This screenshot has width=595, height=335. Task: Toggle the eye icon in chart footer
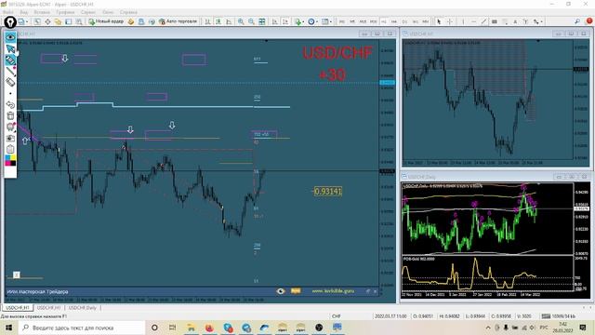281,291
